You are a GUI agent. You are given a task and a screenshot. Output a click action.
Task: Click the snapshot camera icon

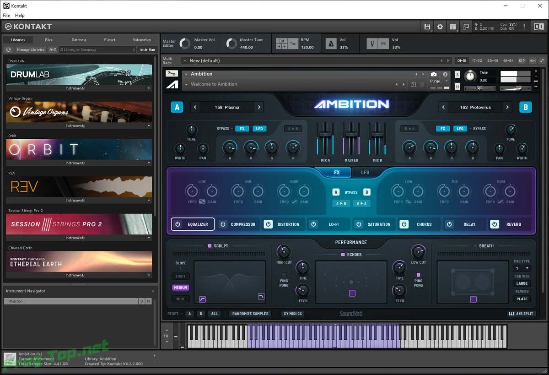[x=434, y=74]
